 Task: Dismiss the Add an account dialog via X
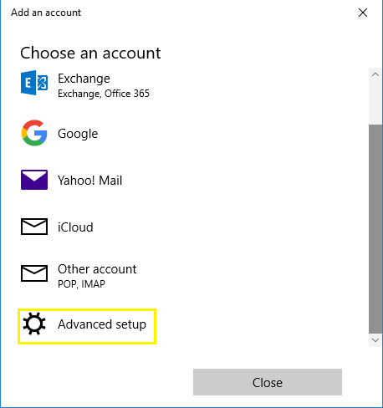click(x=363, y=13)
